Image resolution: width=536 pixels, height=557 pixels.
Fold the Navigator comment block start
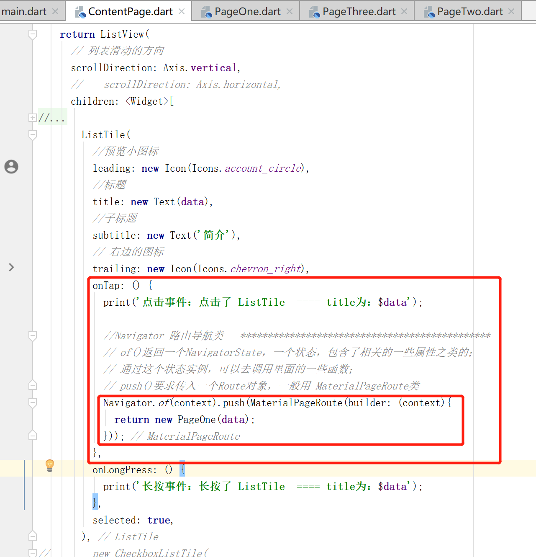tap(33, 336)
